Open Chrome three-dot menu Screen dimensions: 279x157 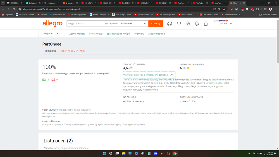point(276,9)
